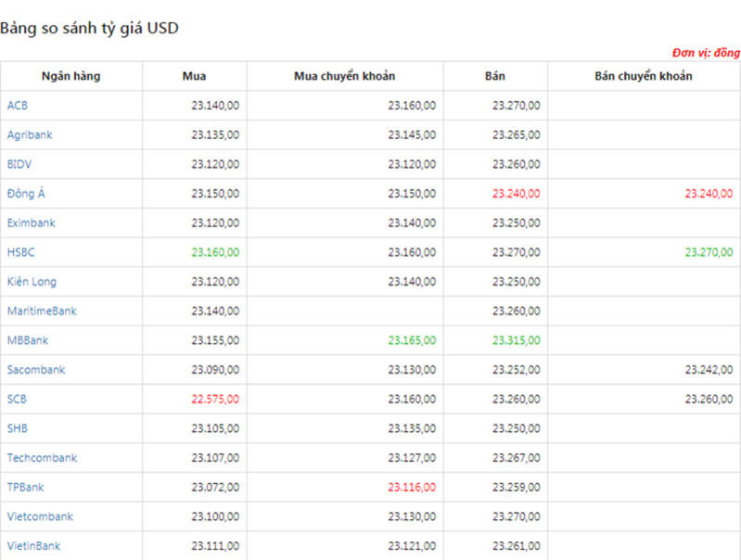Click the red Đơn vị: đồng label
The width and height of the screenshot is (741, 560).
pyautogui.click(x=706, y=53)
